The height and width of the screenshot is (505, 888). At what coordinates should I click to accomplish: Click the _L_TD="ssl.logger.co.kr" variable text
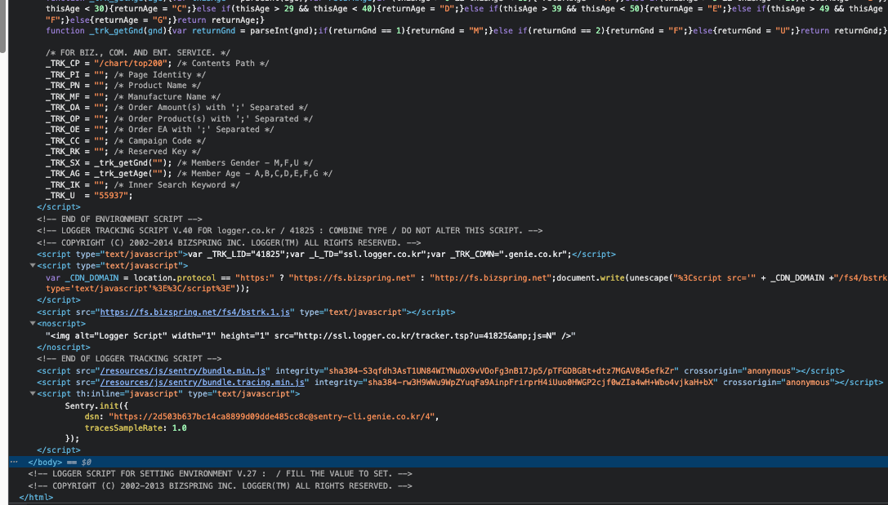point(367,255)
